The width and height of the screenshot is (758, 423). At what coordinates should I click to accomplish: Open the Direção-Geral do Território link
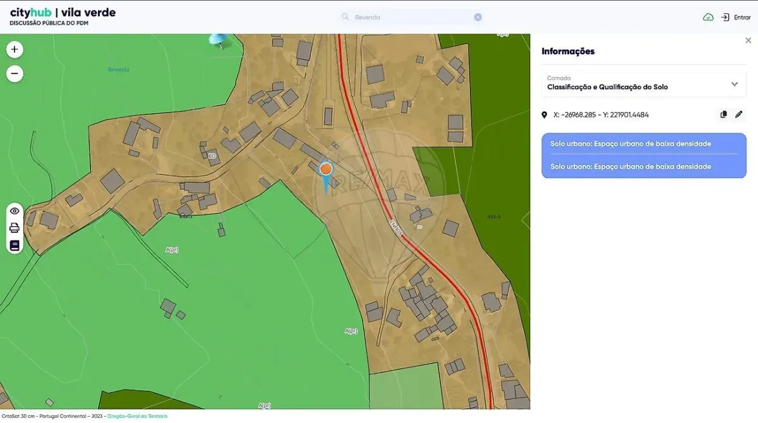[x=137, y=416]
